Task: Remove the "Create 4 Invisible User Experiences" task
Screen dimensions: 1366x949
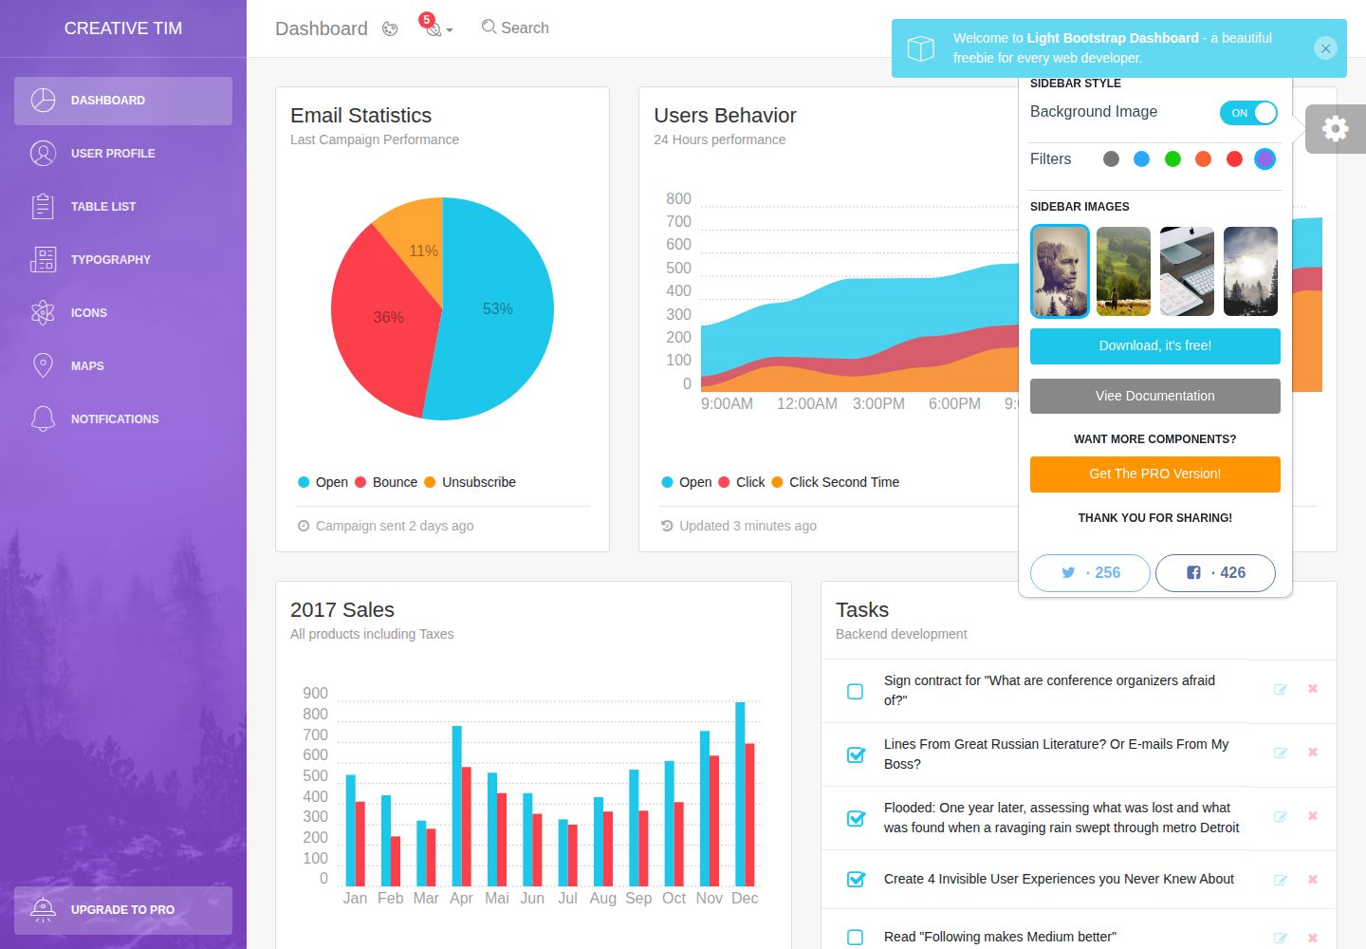Action: coord(1313,880)
